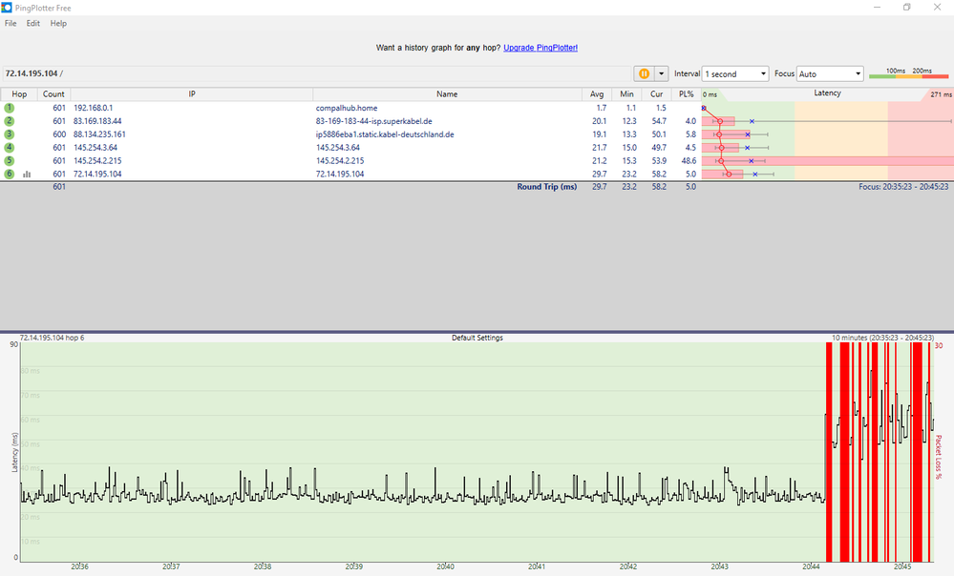The image size is (954, 576).
Task: Click the 100ms/200ms latency color scale
Action: pyautogui.click(x=908, y=73)
